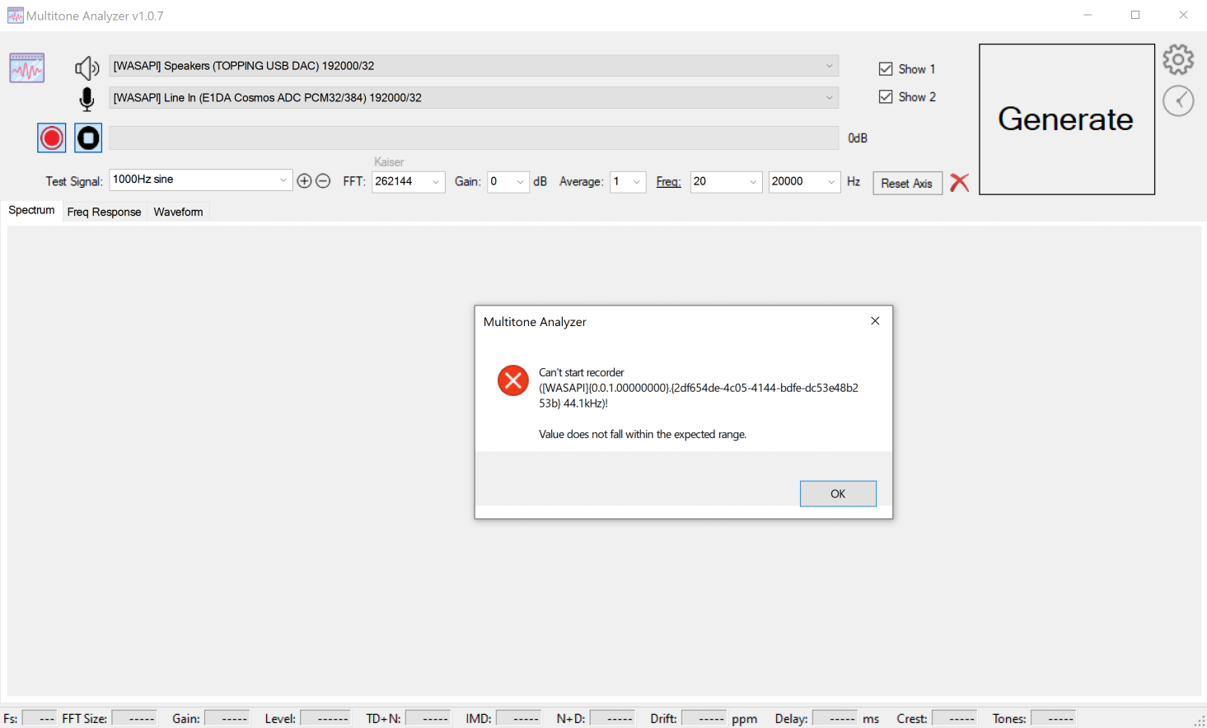Click the waveform analyzer icon at top left

click(27, 68)
